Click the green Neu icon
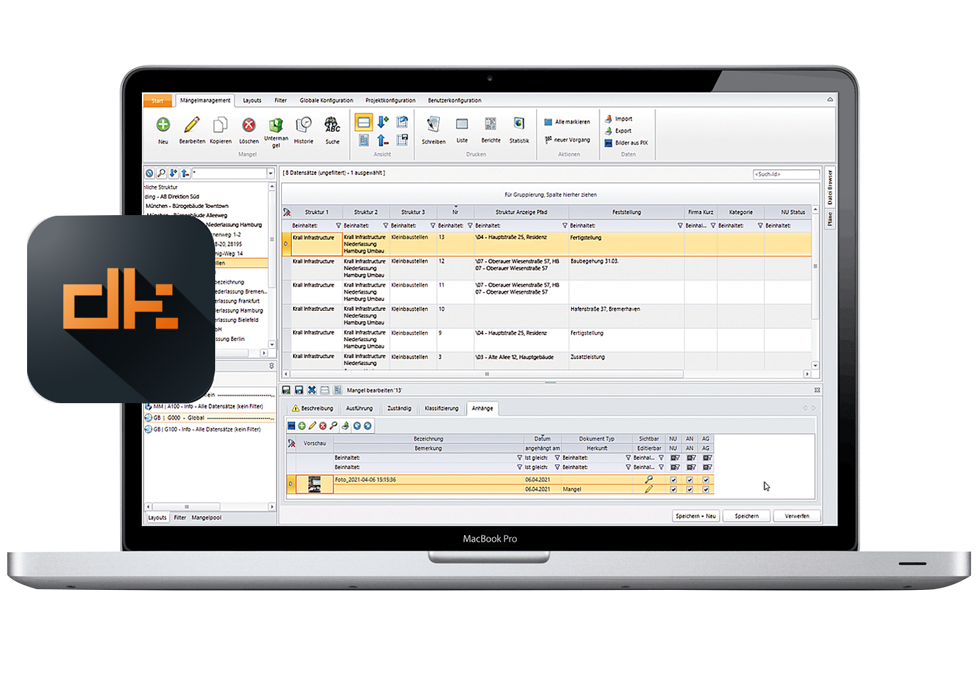The height and width of the screenshot is (673, 977). pyautogui.click(x=163, y=125)
